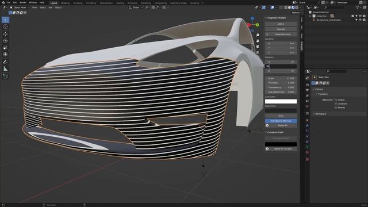Collapse the Diagnostic Shaders panel
The height and width of the screenshot is (207, 368).
point(266,18)
